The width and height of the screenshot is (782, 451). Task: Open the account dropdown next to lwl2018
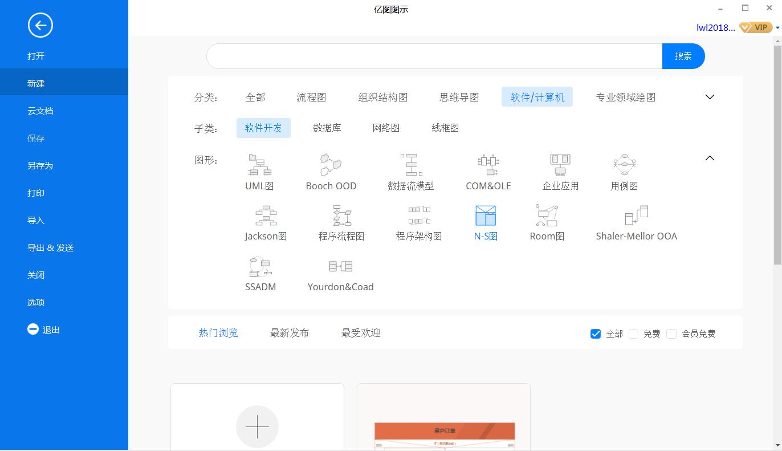click(x=777, y=27)
